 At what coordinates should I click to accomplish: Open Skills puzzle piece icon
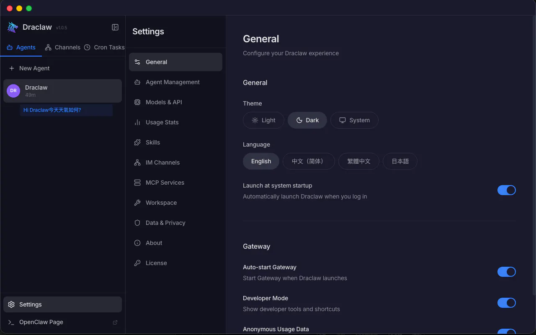tap(137, 142)
